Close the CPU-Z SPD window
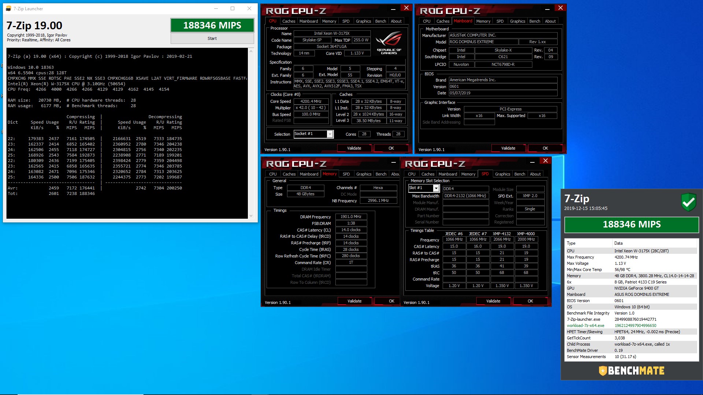 [x=546, y=161]
